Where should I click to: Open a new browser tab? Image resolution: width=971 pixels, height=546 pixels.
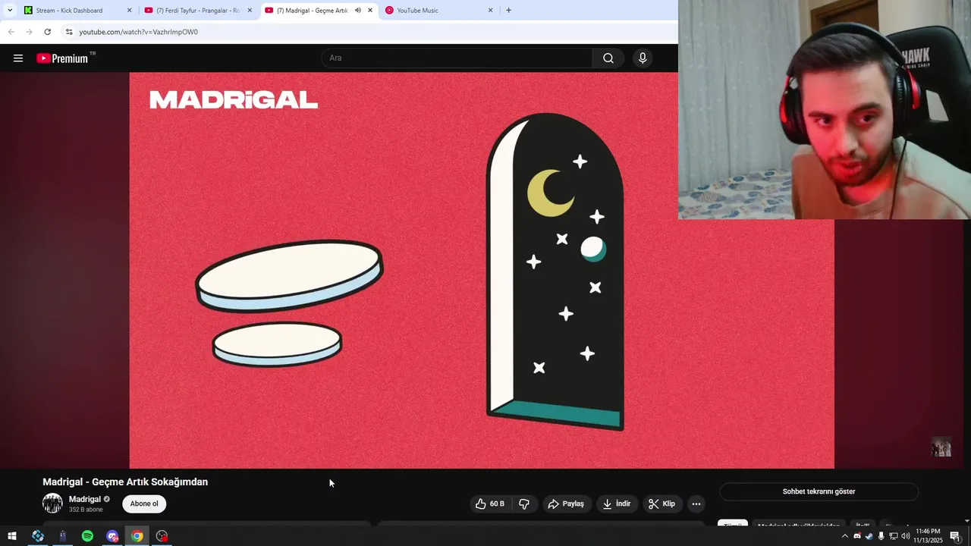[508, 11]
